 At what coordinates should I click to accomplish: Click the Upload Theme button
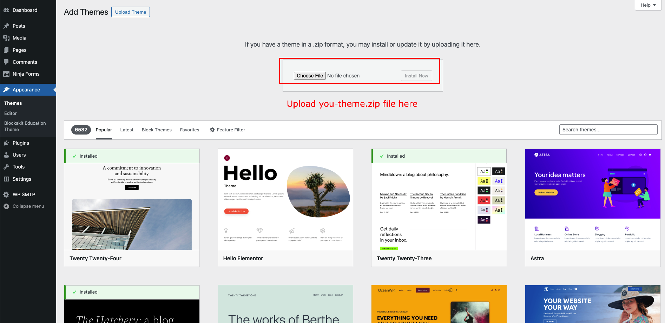[x=131, y=12]
